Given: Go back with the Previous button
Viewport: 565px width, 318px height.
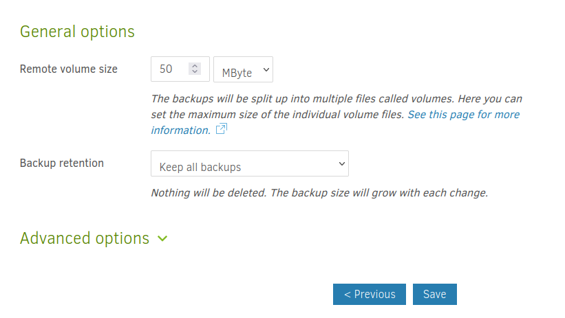Looking at the screenshot, I should [370, 294].
